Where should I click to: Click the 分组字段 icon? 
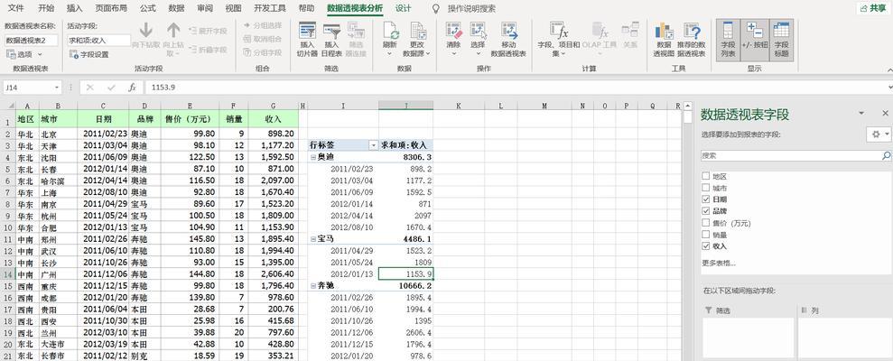click(247, 52)
